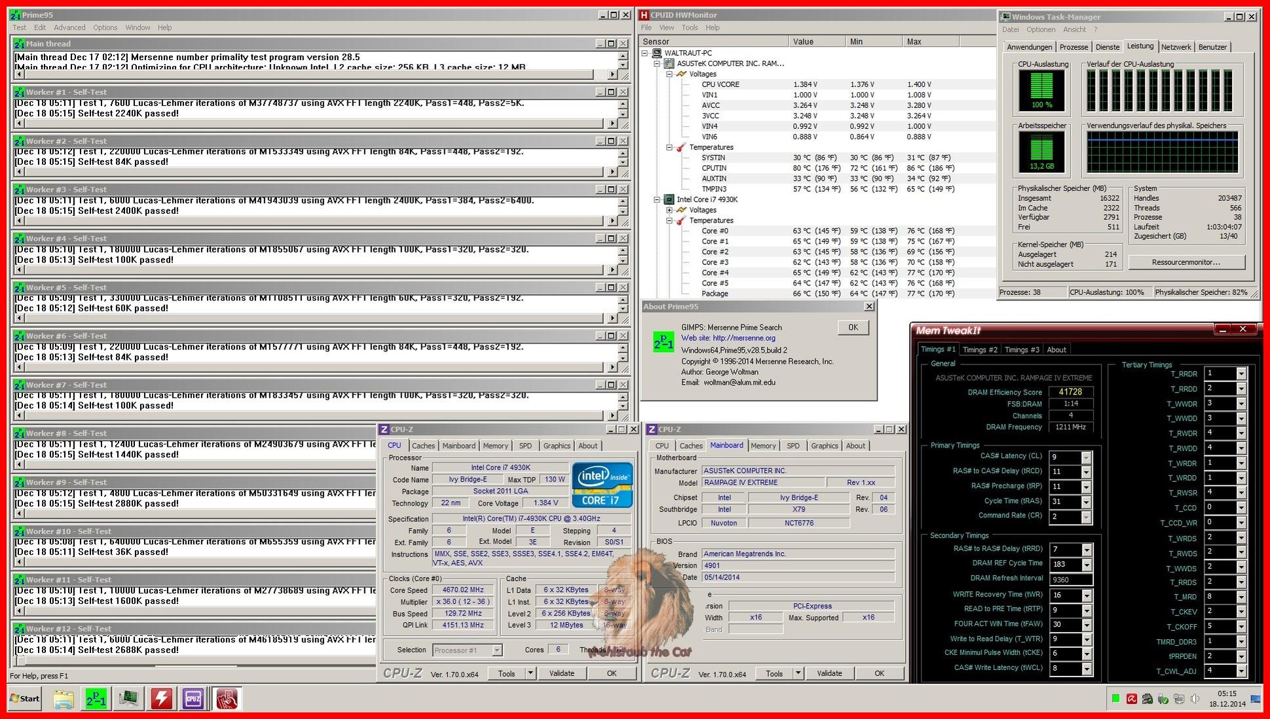Open the Advanced menu in Prime95
The image size is (1270, 719).
(69, 27)
